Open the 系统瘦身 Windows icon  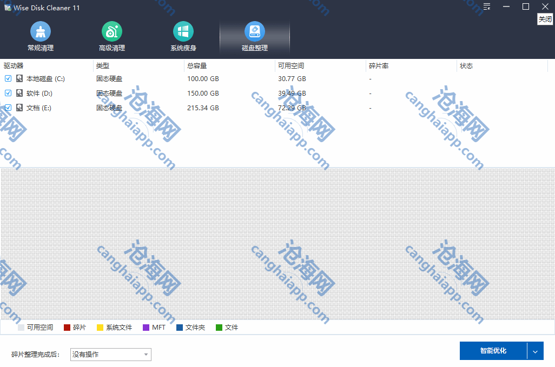(x=183, y=32)
